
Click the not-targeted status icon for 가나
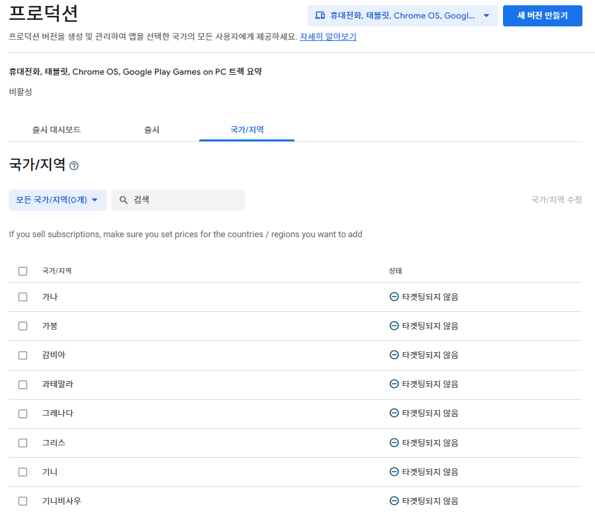[x=394, y=297]
